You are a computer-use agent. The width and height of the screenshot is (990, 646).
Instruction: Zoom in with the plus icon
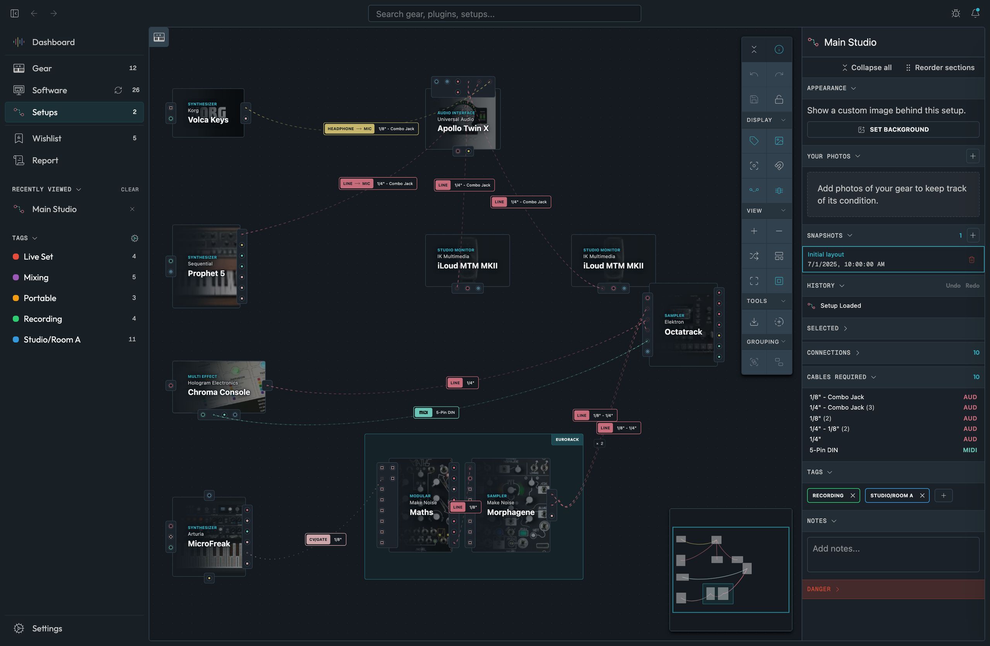click(754, 231)
